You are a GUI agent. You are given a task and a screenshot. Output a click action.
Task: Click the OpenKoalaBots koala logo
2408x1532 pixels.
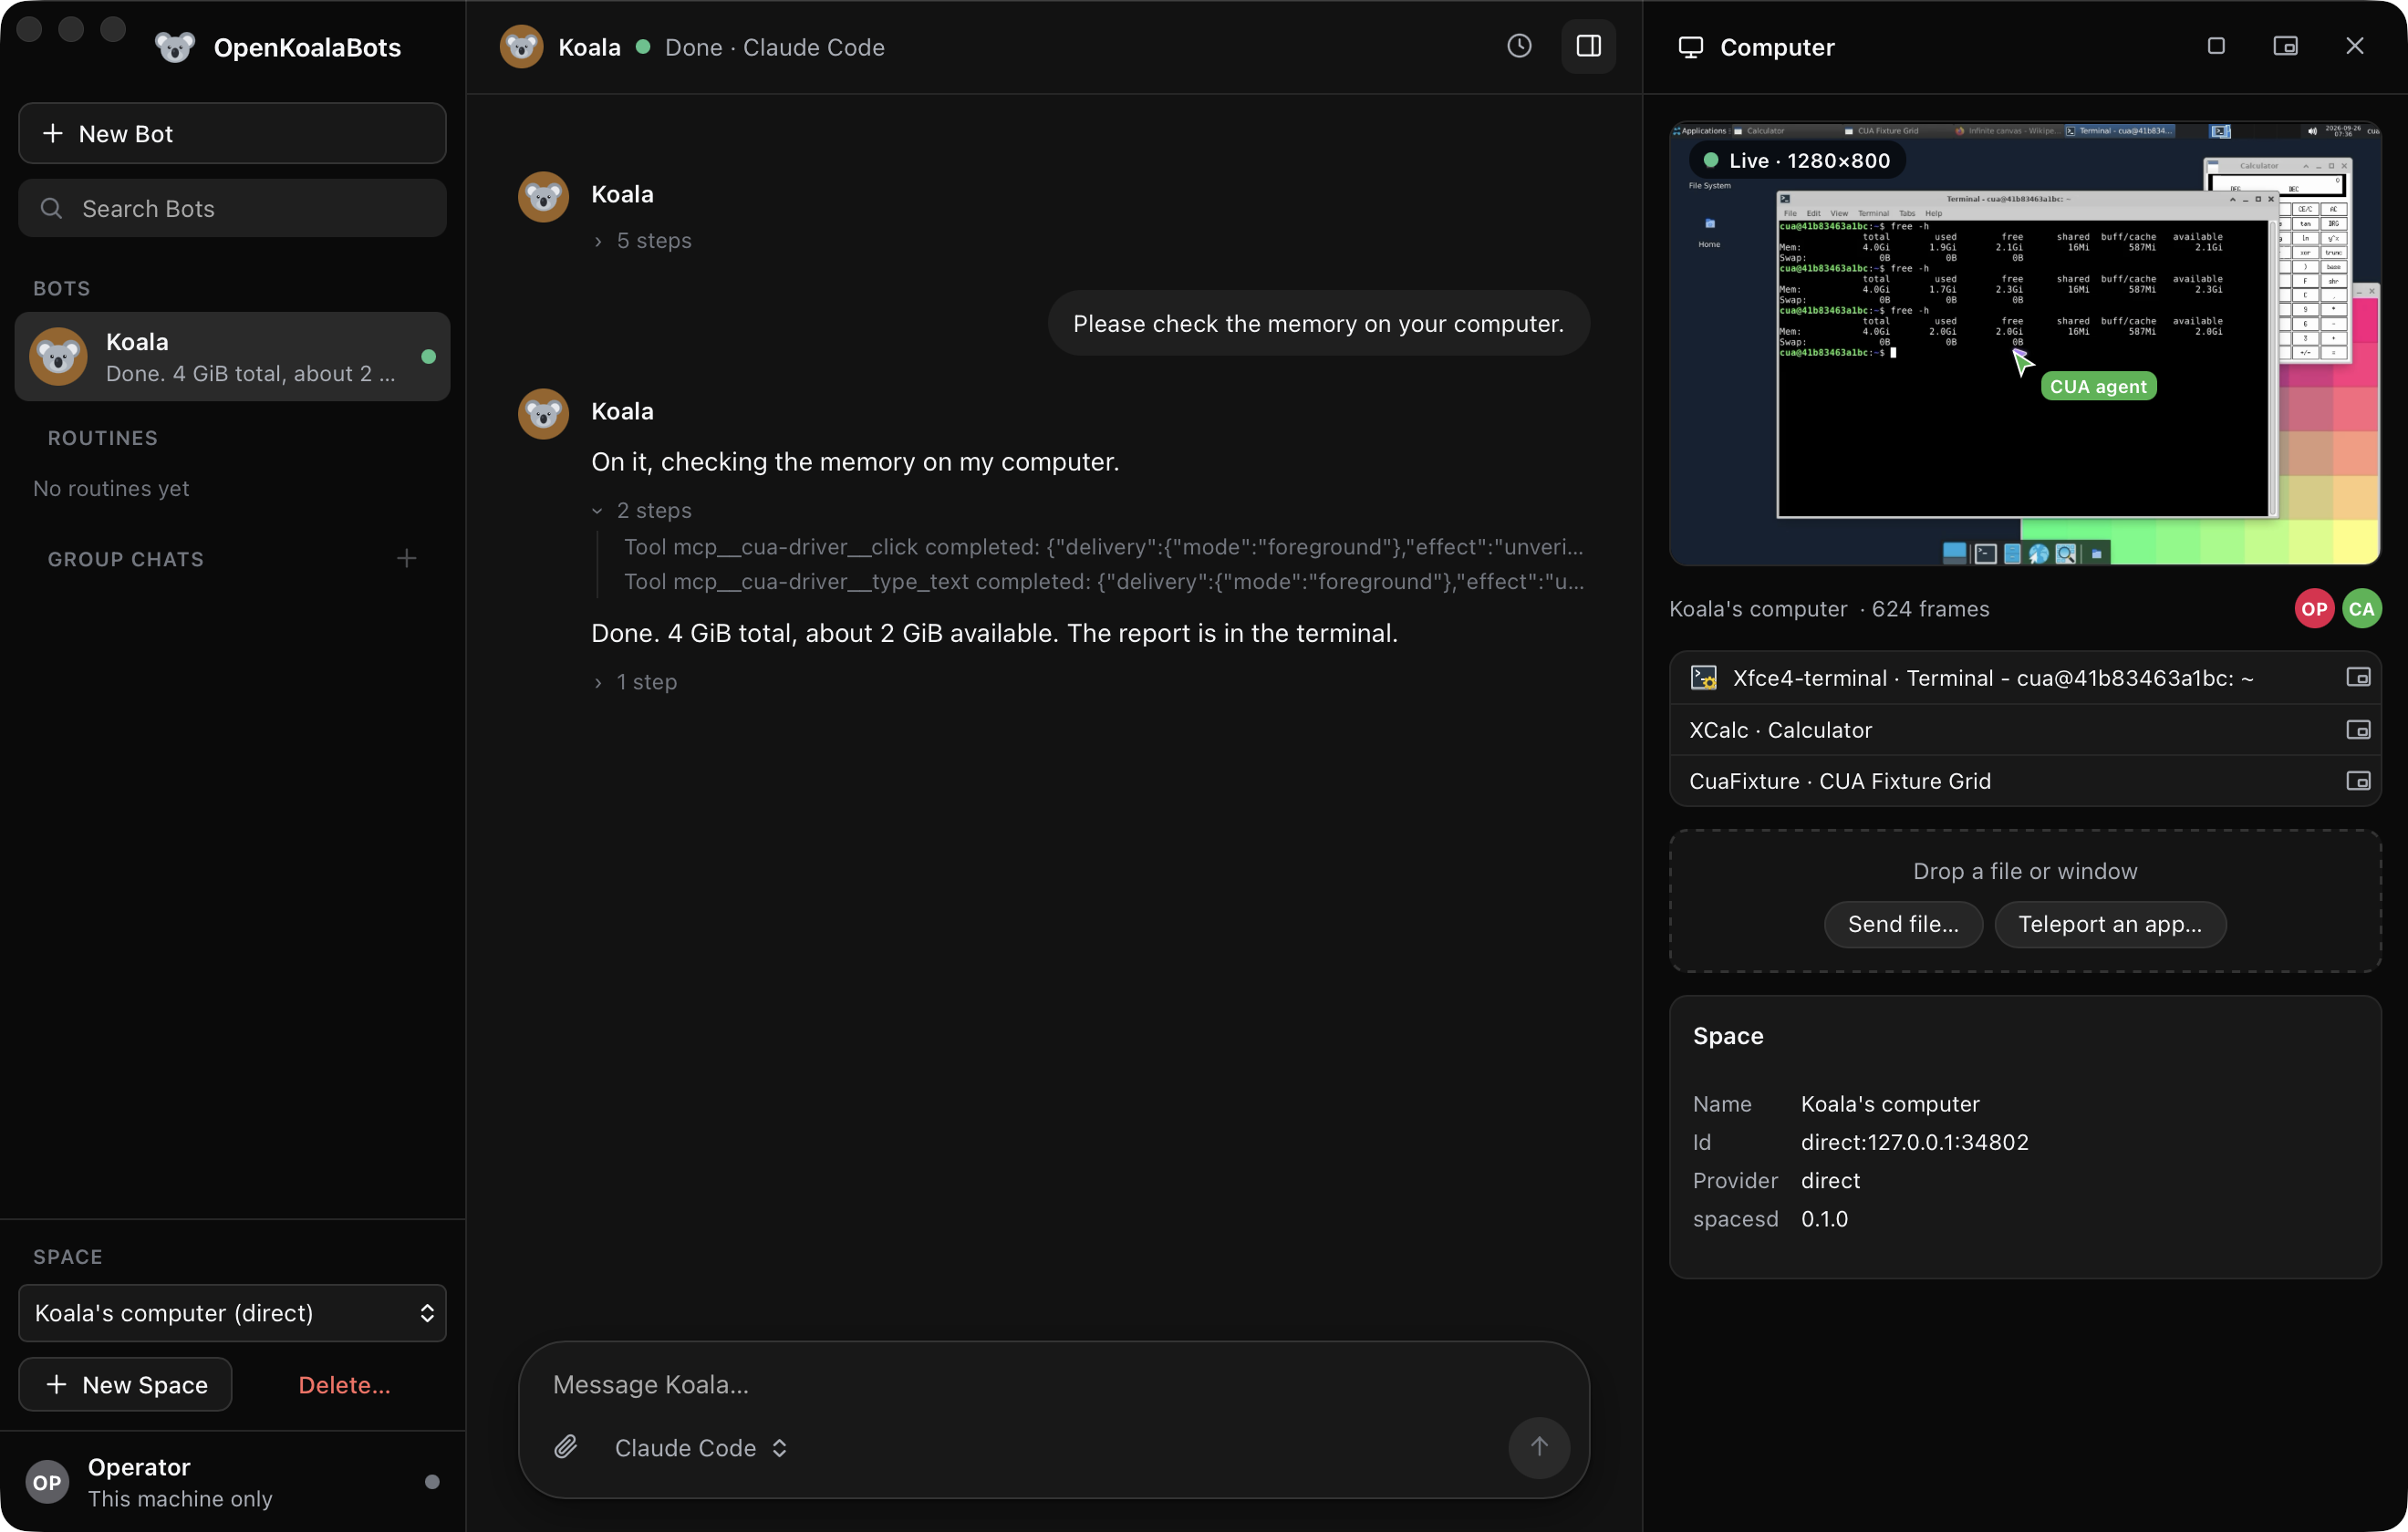(175, 47)
